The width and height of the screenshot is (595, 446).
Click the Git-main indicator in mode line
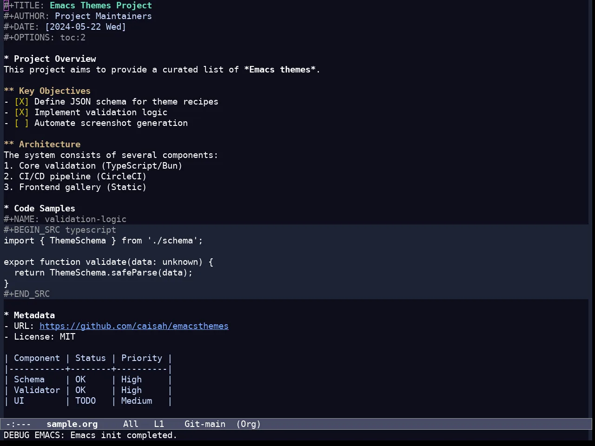click(205, 424)
